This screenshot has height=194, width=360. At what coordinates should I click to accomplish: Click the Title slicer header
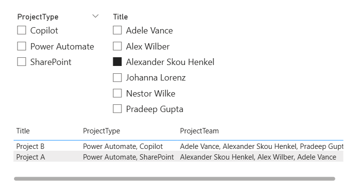(x=120, y=17)
